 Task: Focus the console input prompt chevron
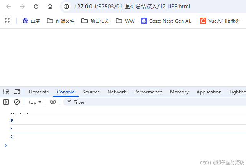click(x=6, y=146)
